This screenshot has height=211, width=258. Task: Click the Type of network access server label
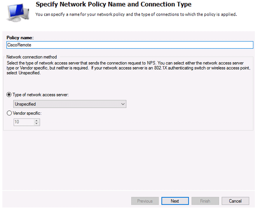tap(41, 95)
